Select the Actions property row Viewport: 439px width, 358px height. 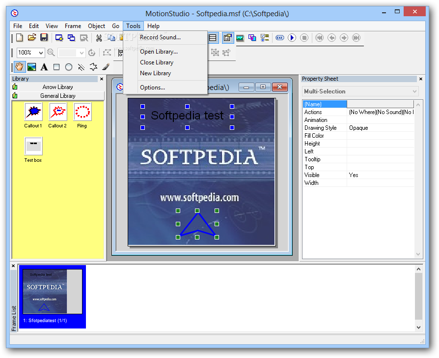[358, 112]
